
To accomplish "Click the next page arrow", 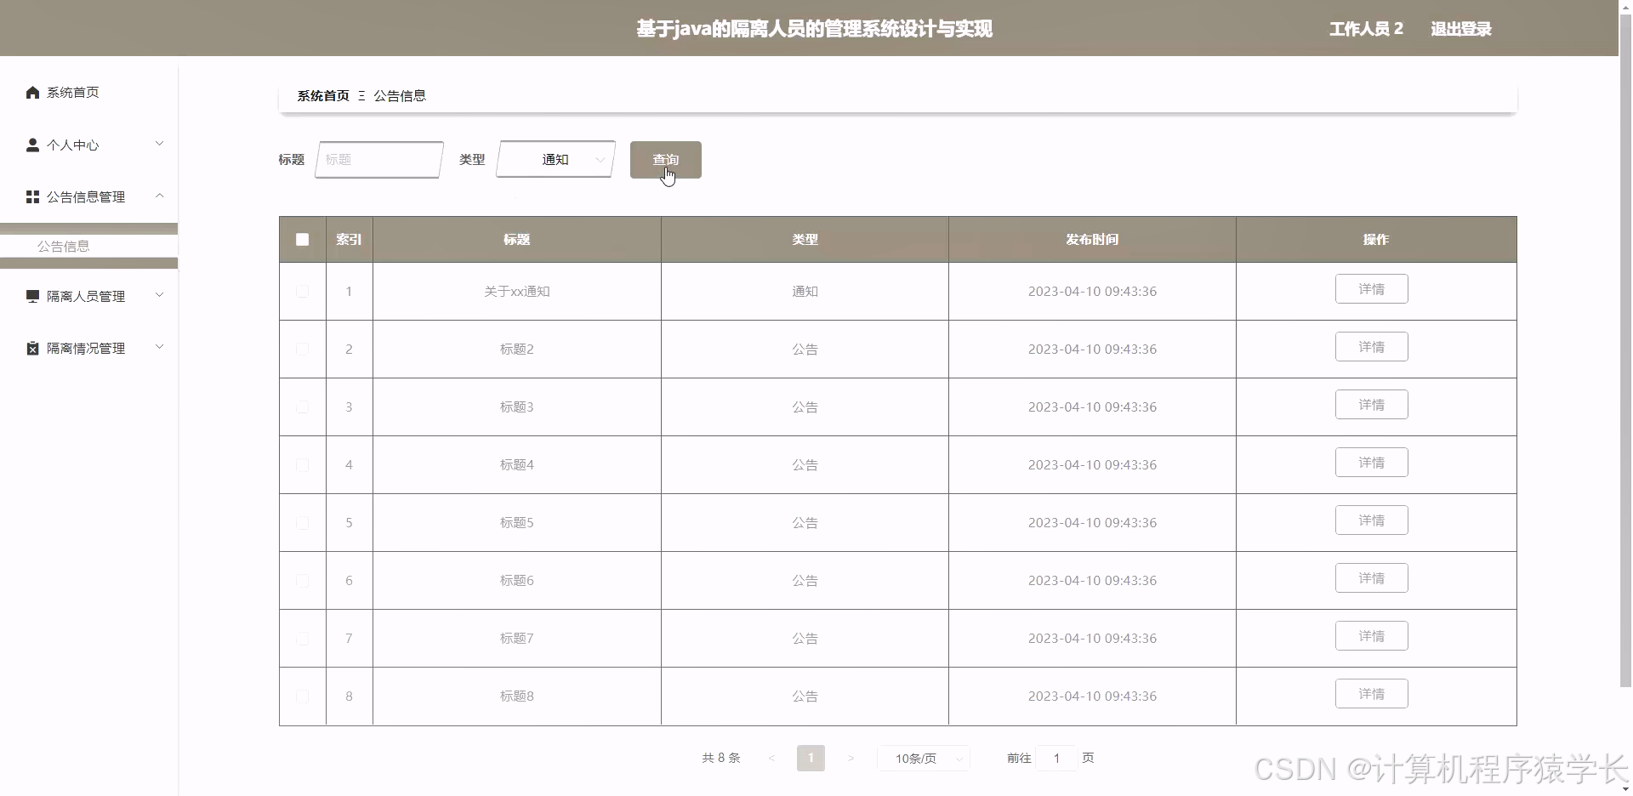I will tap(851, 758).
